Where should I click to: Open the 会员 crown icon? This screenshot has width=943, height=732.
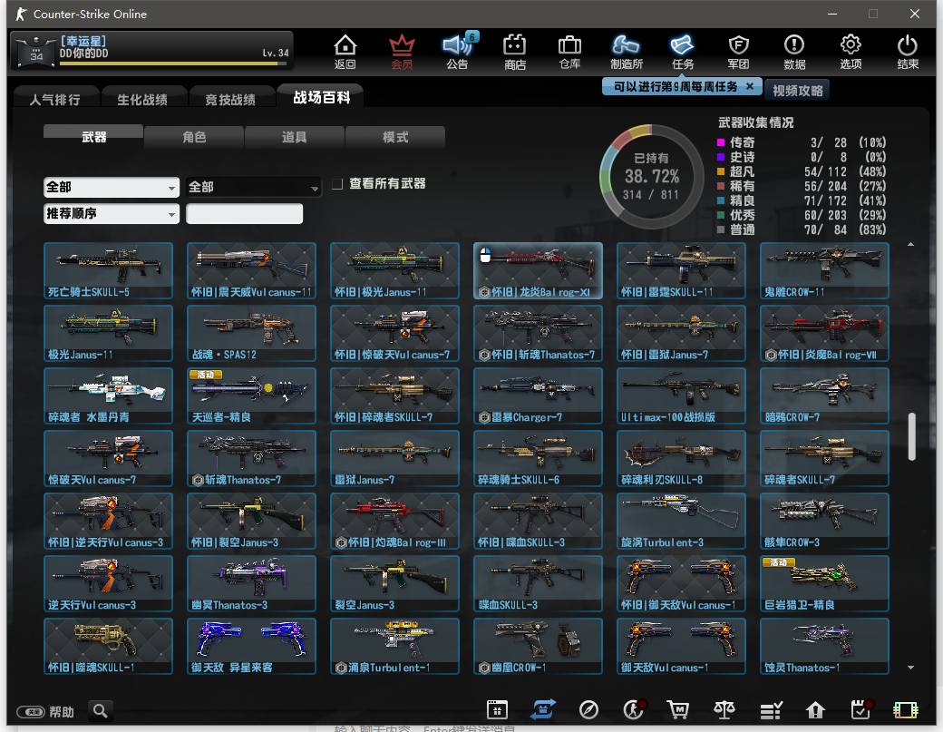point(402,52)
